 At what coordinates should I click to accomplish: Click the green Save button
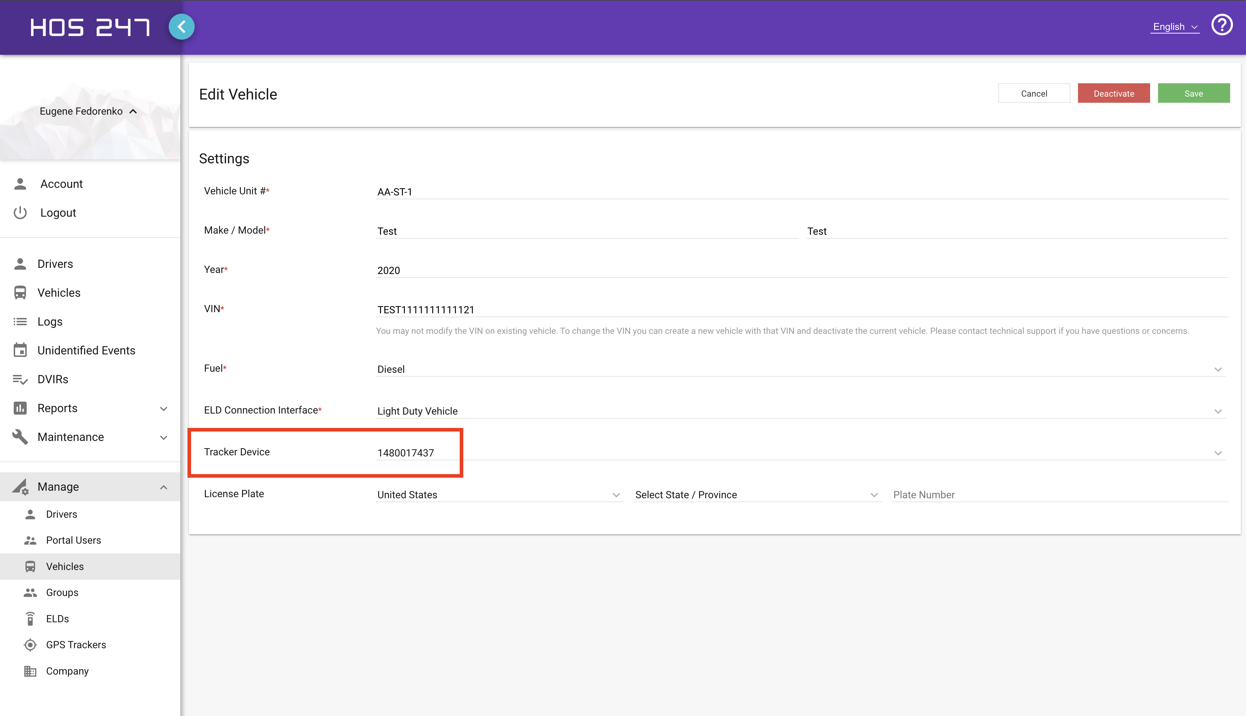[1194, 93]
